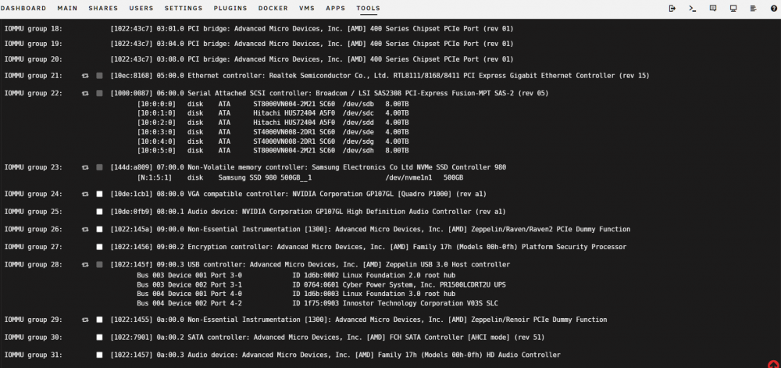Click the /dev/sdc Hitachi disk row
This screenshot has height=368, width=781.
(x=273, y=113)
